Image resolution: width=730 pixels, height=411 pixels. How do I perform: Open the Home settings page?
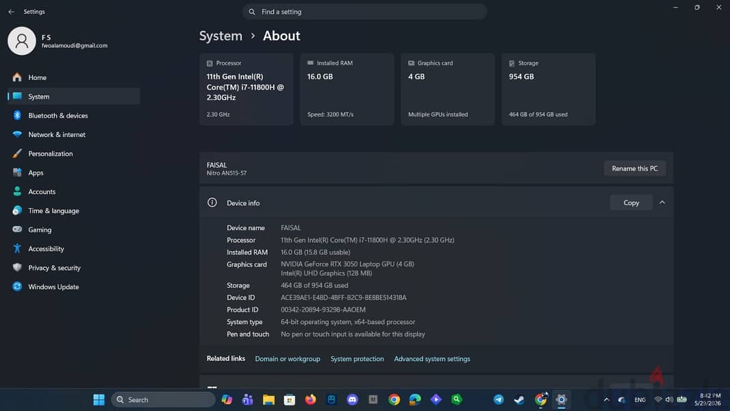coord(73,77)
